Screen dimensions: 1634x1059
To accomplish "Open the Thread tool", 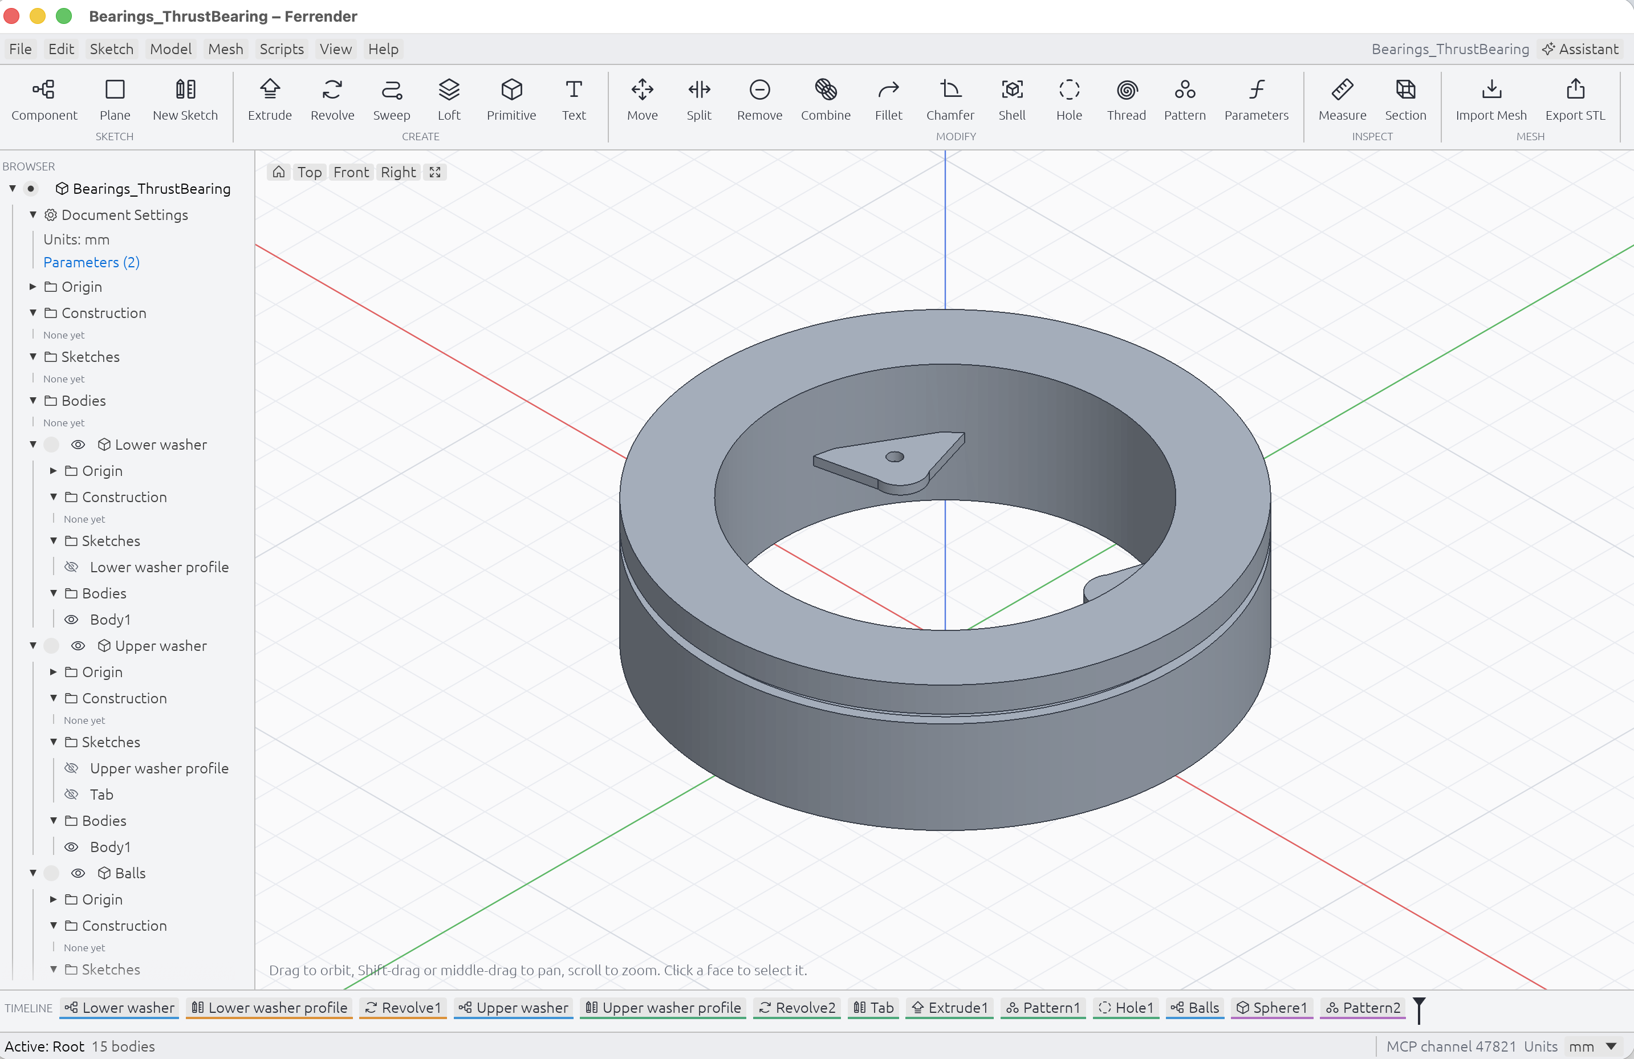I will (1126, 100).
